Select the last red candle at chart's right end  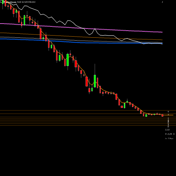163,115
